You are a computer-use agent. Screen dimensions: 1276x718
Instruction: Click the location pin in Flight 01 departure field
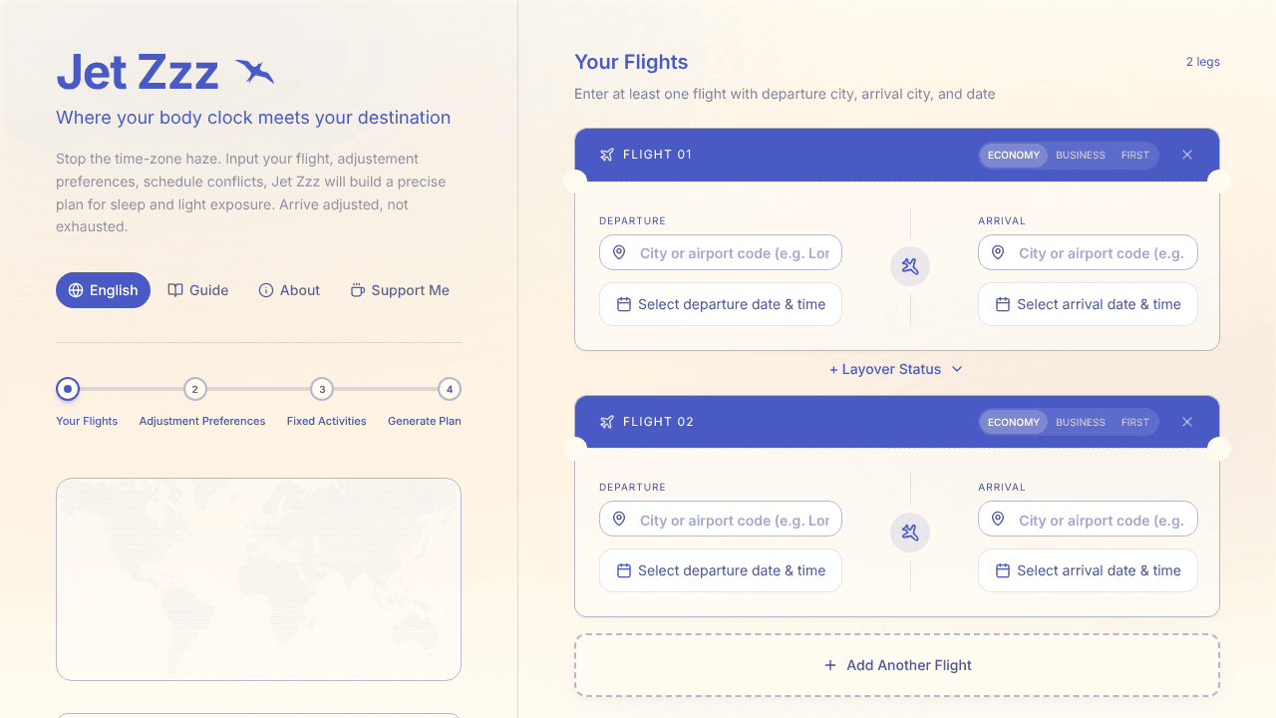[x=619, y=253]
